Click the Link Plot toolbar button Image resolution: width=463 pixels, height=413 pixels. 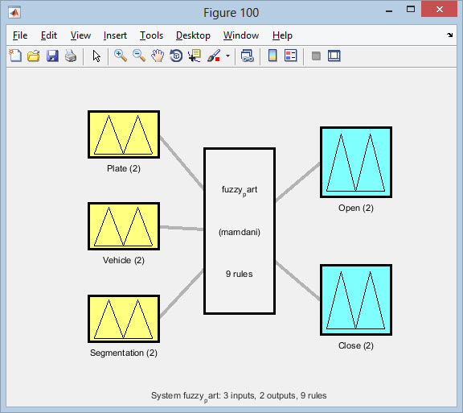click(247, 56)
